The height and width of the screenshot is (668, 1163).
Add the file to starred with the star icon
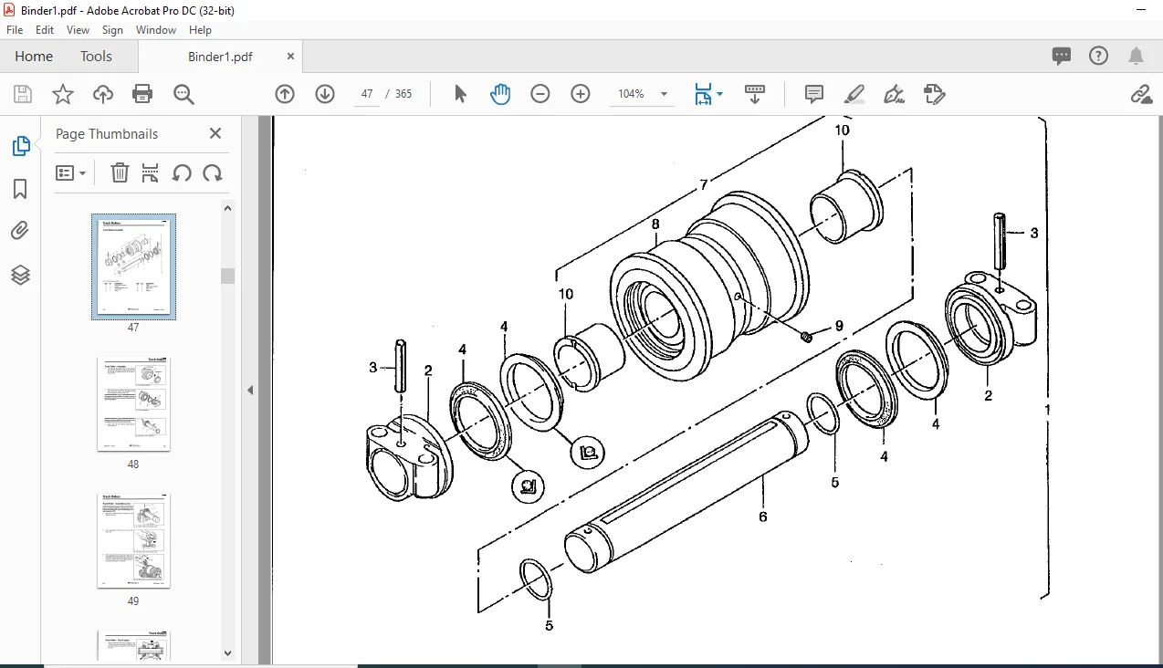63,94
